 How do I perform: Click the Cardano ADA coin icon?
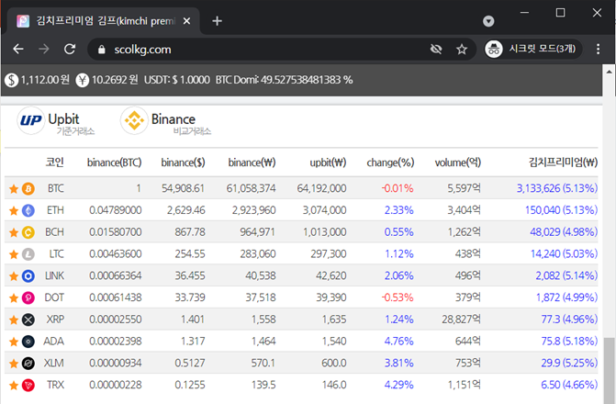(x=28, y=342)
